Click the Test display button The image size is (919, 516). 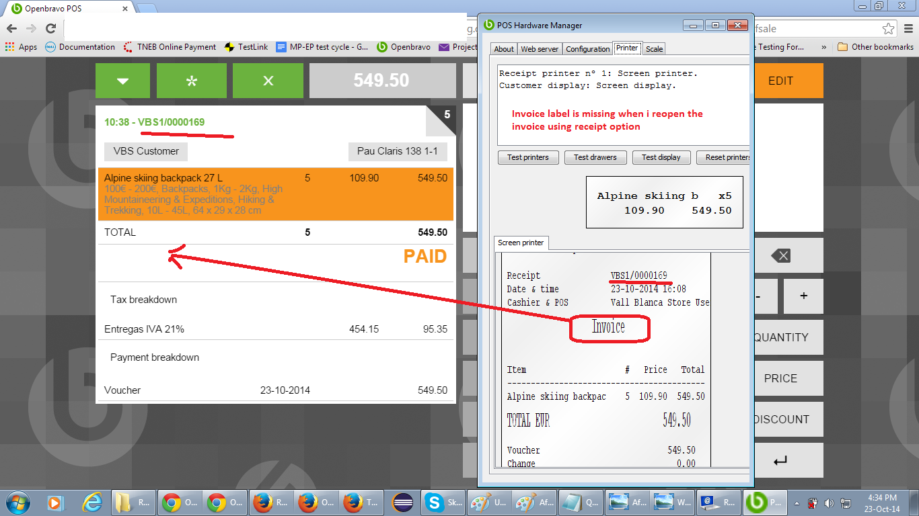click(x=661, y=157)
